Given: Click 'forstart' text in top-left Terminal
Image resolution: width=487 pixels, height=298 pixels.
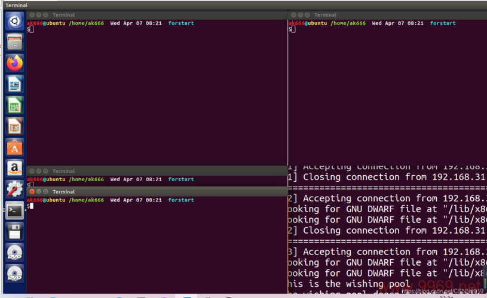Looking at the screenshot, I should point(181,23).
